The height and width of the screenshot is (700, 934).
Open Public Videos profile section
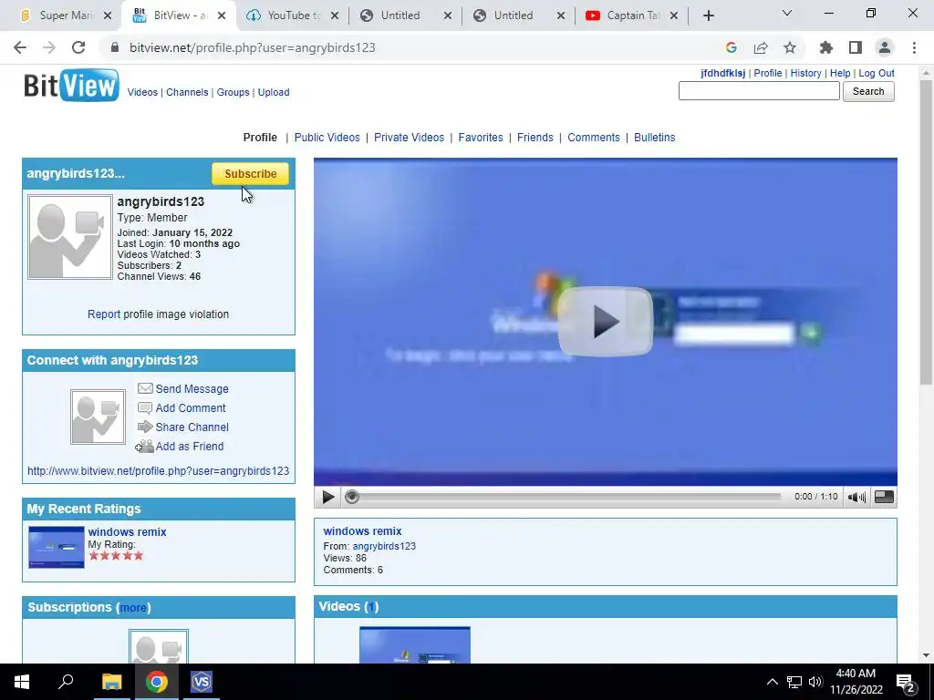(x=327, y=138)
